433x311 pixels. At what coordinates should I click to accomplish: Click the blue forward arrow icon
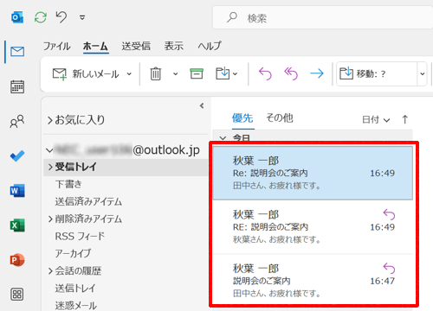pyautogui.click(x=317, y=73)
